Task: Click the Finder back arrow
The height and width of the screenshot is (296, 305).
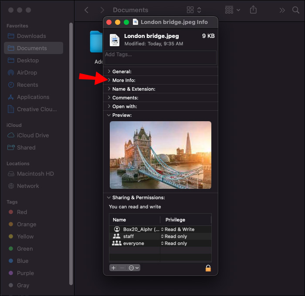Action: point(86,10)
